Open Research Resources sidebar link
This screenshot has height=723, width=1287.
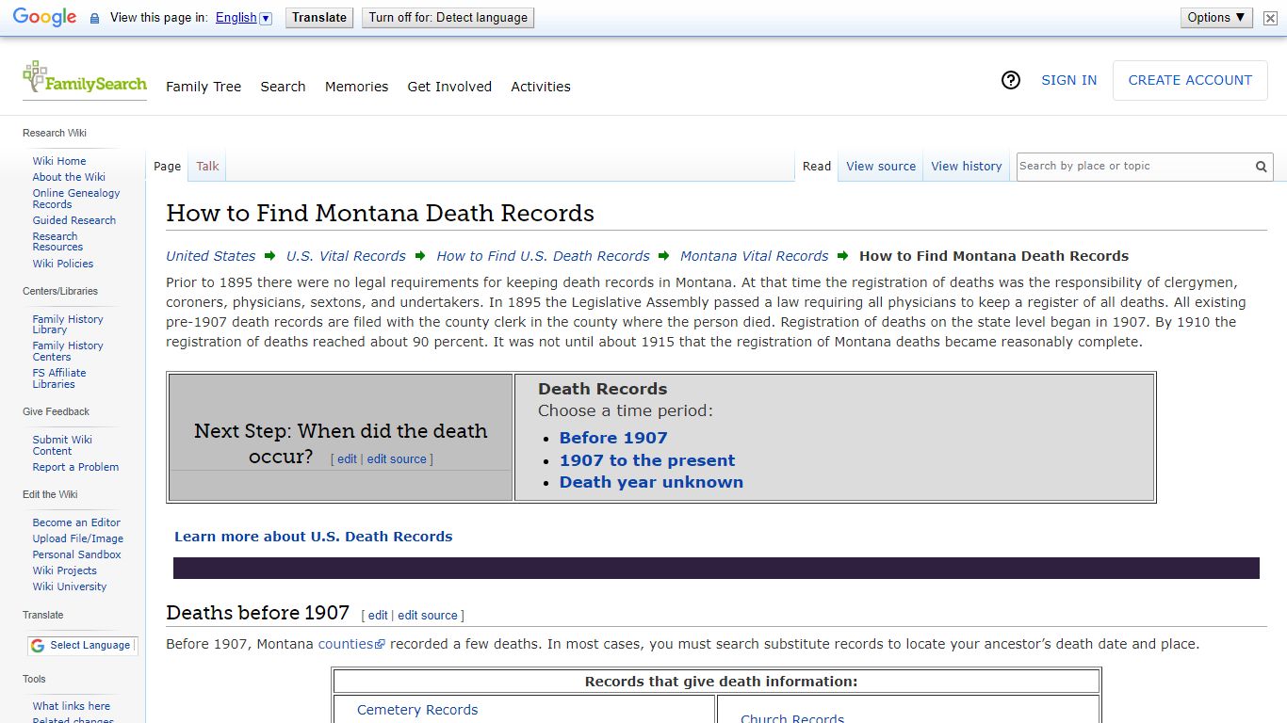click(57, 242)
